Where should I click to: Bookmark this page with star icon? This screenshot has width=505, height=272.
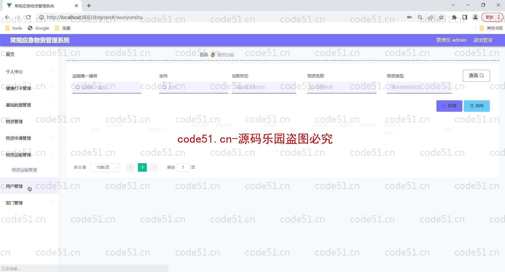tap(441, 17)
